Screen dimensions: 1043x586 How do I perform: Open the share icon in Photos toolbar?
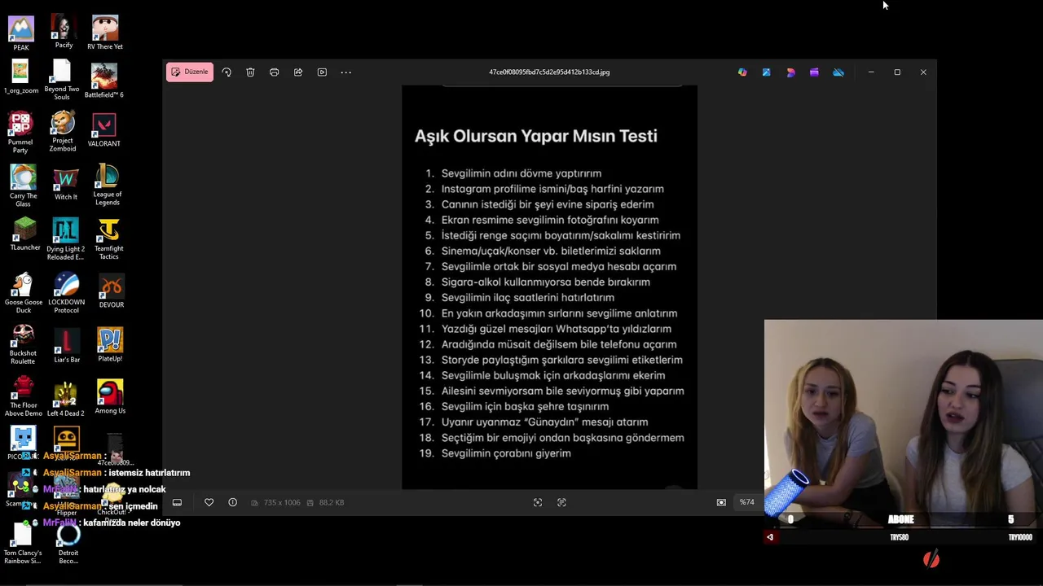pos(298,72)
